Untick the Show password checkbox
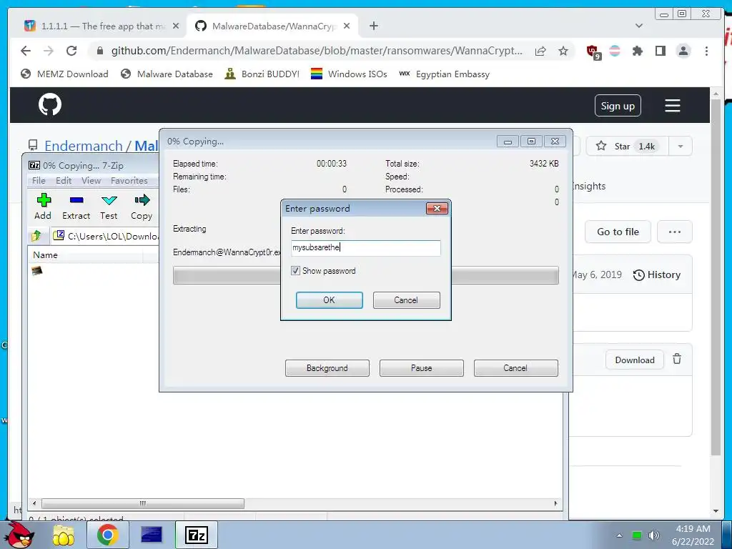 pyautogui.click(x=295, y=271)
